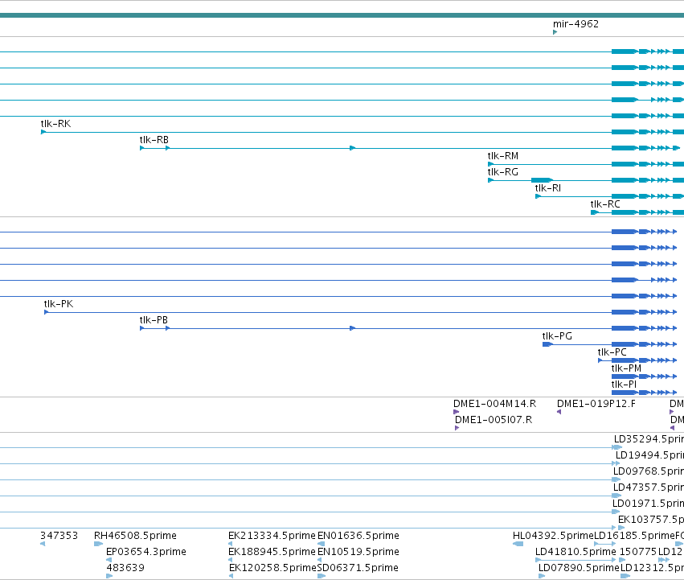Click the RH46508.5prime EST label
The height and width of the screenshot is (580, 684).
(135, 536)
